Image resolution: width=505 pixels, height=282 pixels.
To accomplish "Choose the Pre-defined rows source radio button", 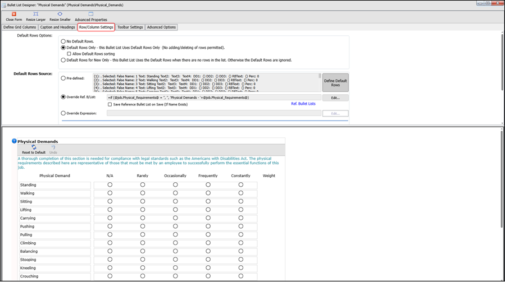I will [63, 78].
